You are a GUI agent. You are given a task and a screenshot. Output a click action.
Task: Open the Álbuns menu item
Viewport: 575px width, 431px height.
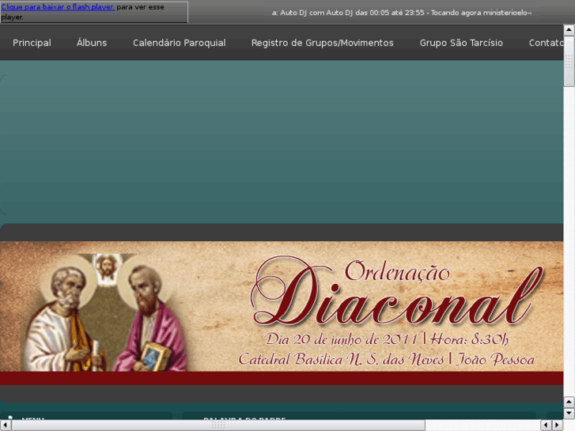click(92, 43)
